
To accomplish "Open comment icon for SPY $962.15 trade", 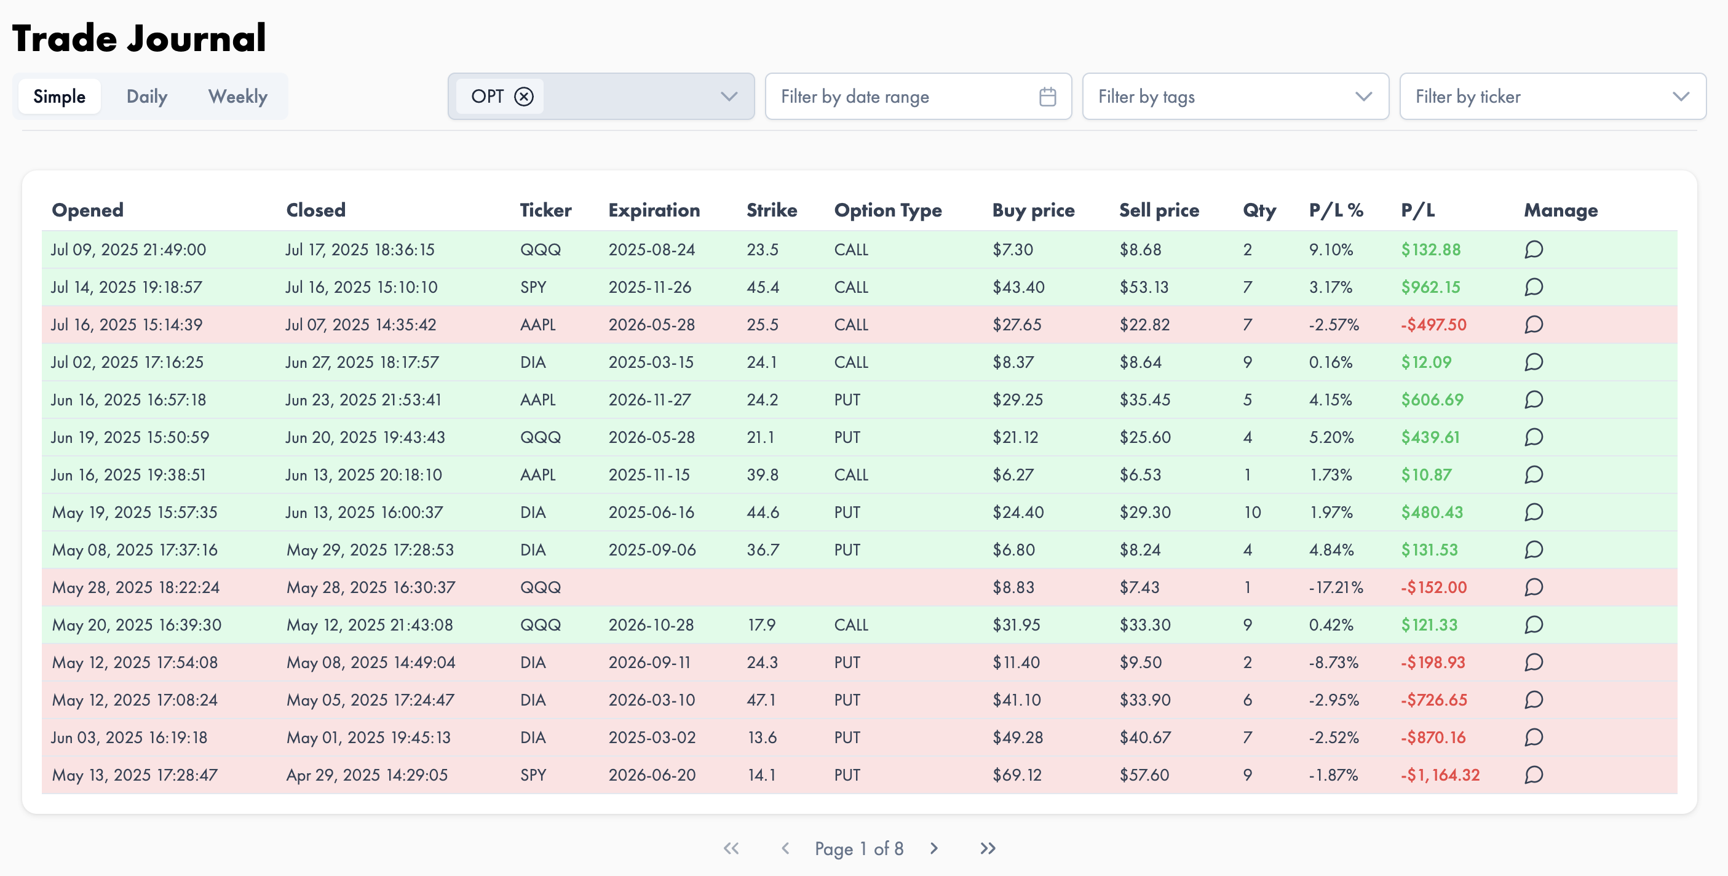I will point(1534,287).
